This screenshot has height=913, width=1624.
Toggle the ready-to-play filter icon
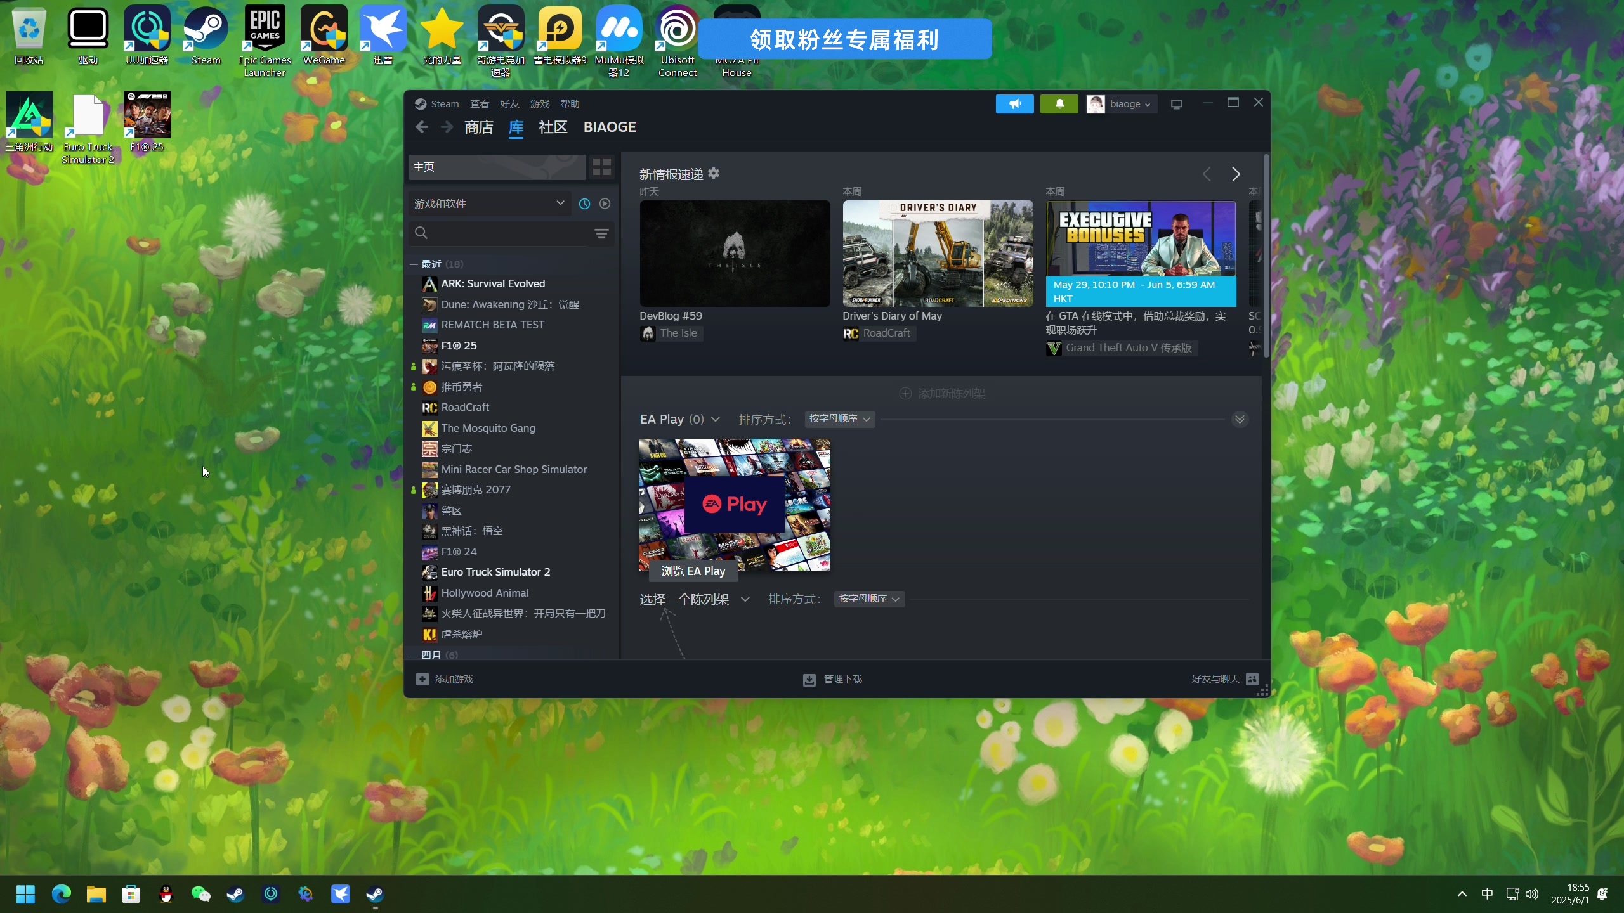click(605, 204)
